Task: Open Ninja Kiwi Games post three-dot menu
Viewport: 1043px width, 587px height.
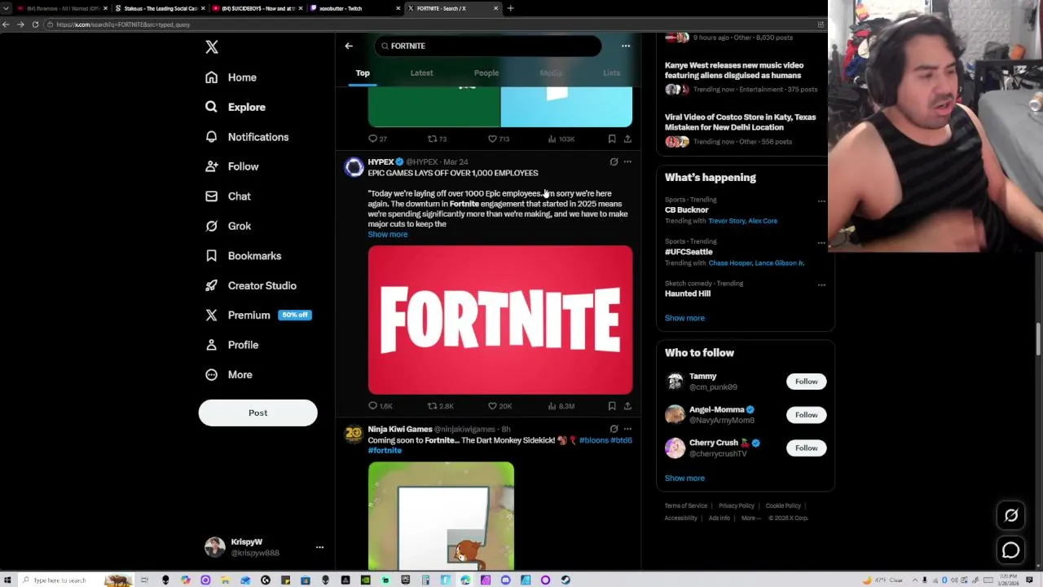Action: coord(627,429)
